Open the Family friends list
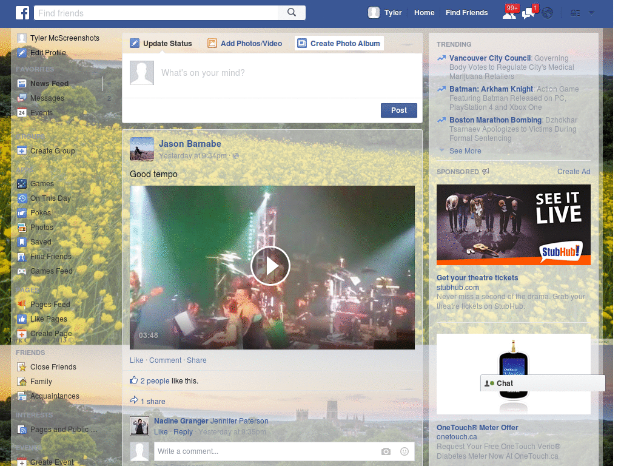Screen dimensions: 621x466 tap(35, 382)
